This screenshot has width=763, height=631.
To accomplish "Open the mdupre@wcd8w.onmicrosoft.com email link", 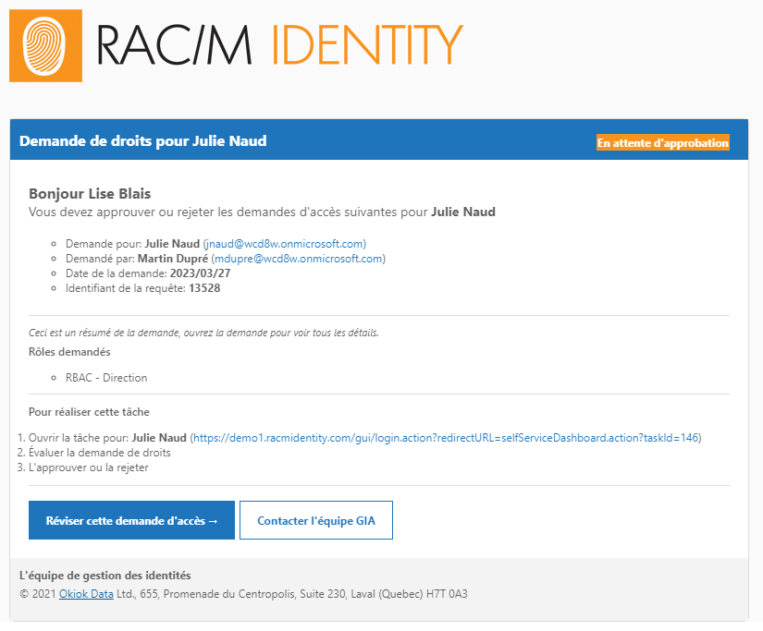I will coord(299,259).
